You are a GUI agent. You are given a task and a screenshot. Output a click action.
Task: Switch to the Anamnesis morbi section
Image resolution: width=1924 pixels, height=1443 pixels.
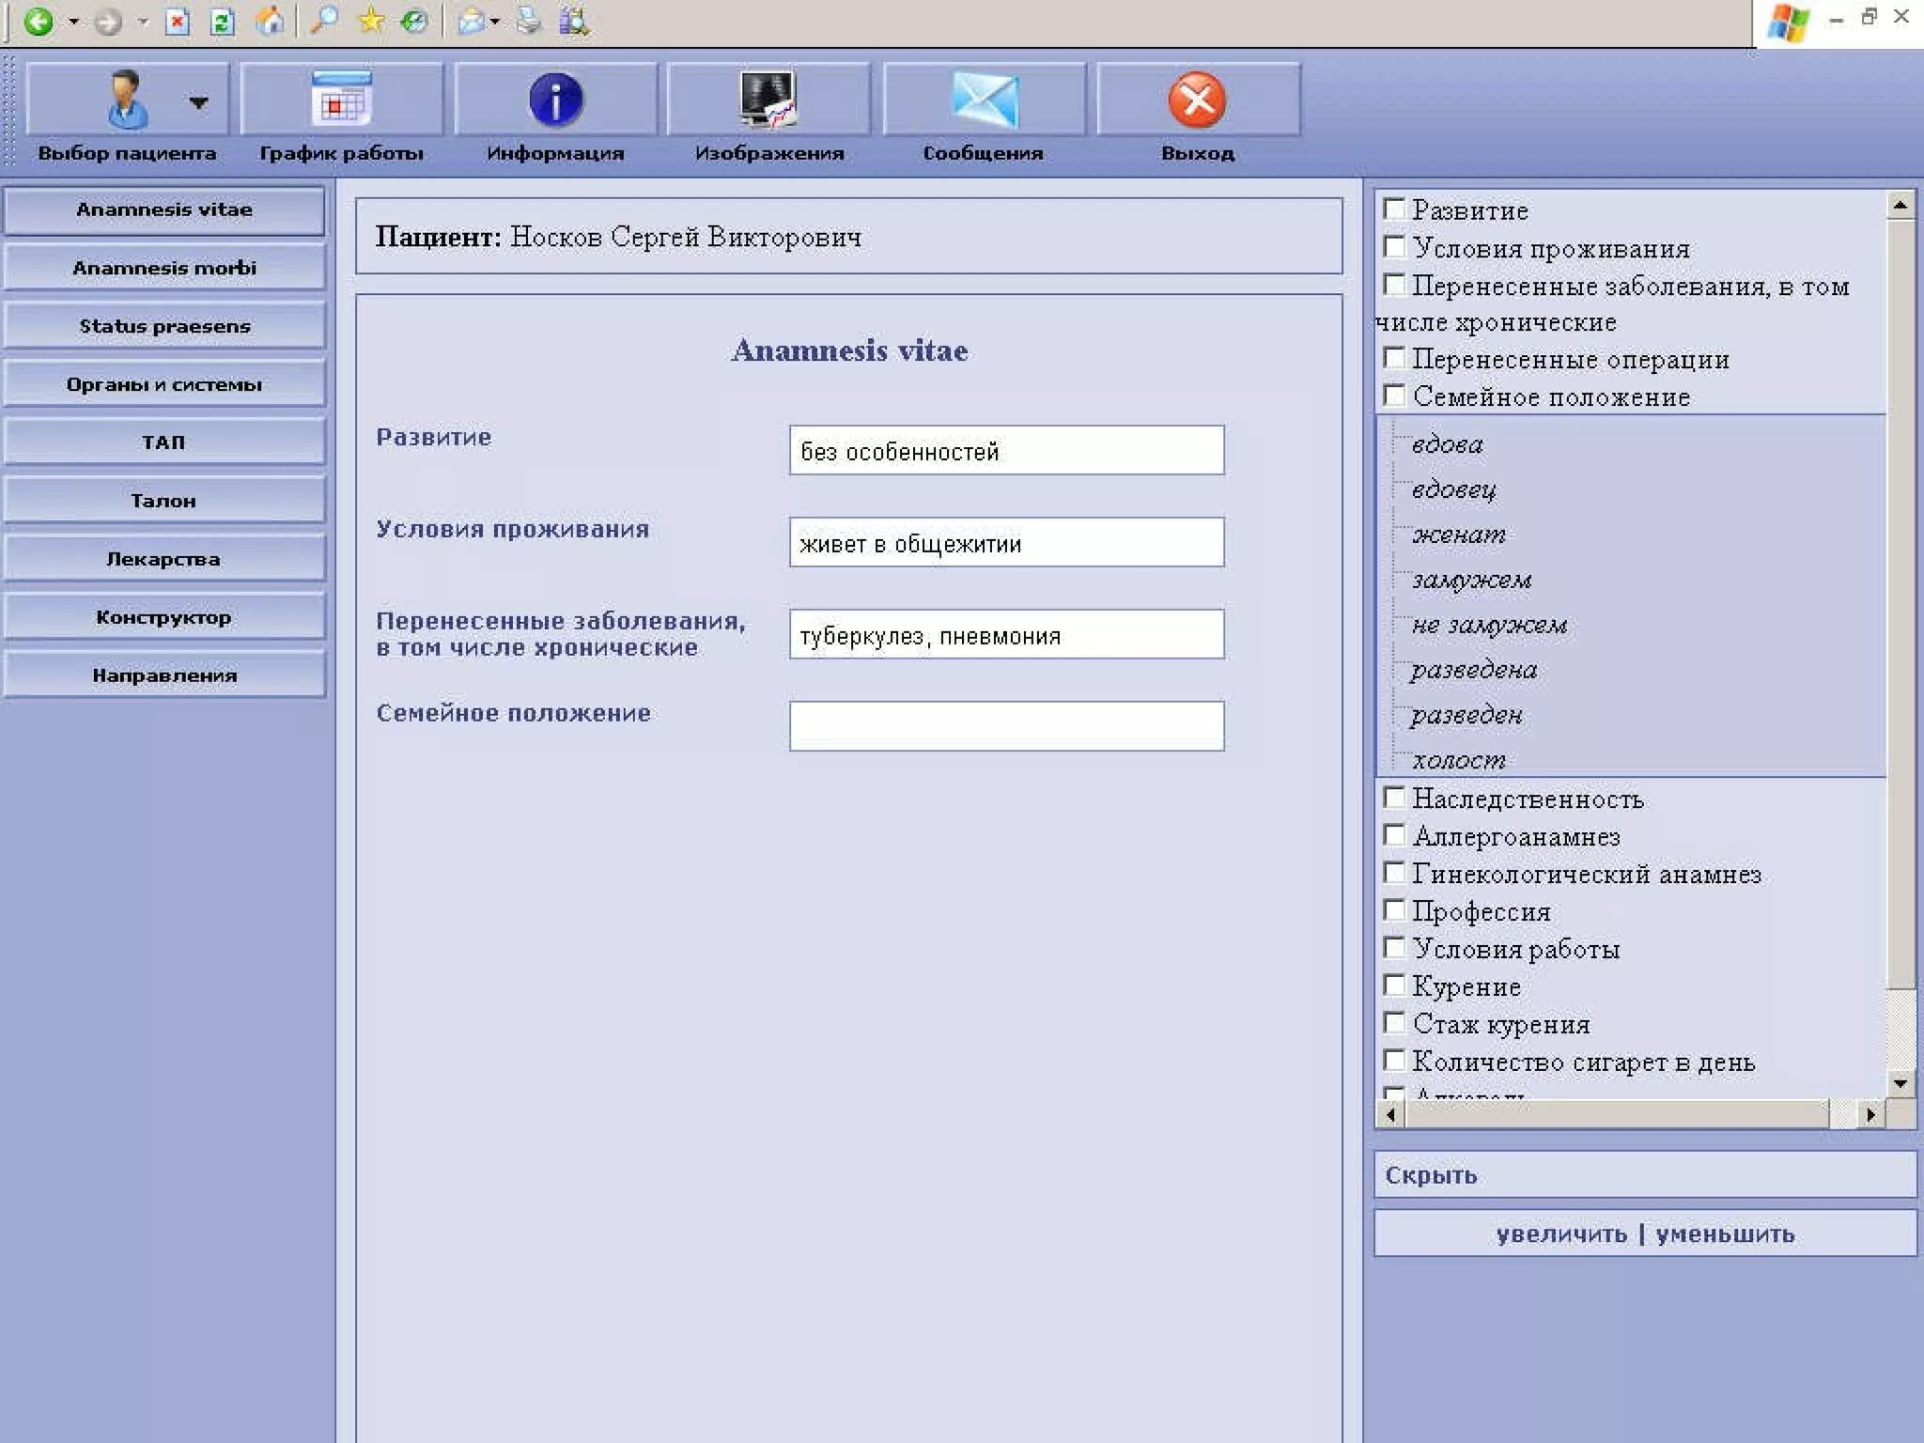[x=164, y=268]
